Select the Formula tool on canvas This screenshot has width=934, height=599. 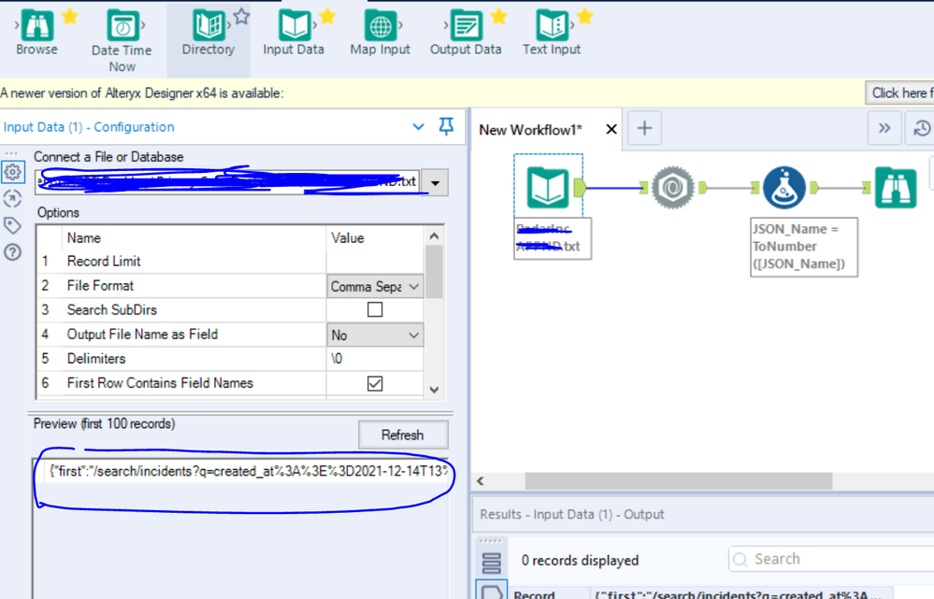click(x=783, y=188)
